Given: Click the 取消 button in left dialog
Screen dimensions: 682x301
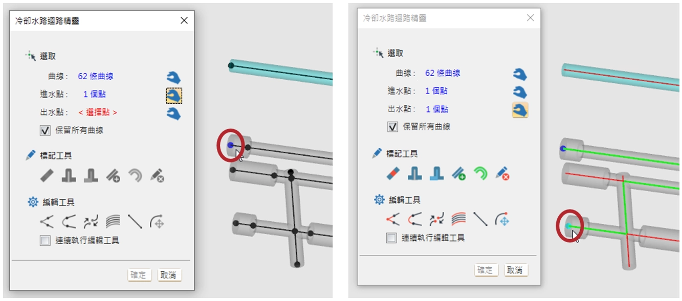Looking at the screenshot, I should pos(168,275).
